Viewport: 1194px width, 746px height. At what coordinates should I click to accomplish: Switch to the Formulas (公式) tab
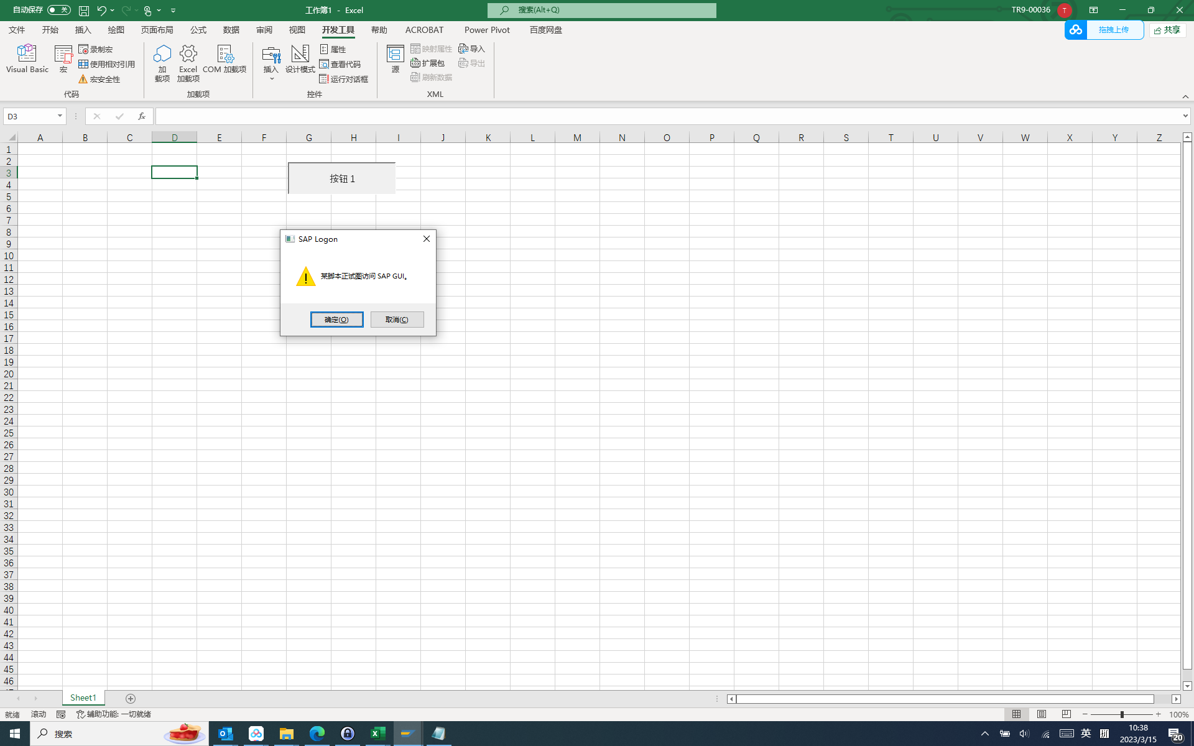click(x=198, y=30)
